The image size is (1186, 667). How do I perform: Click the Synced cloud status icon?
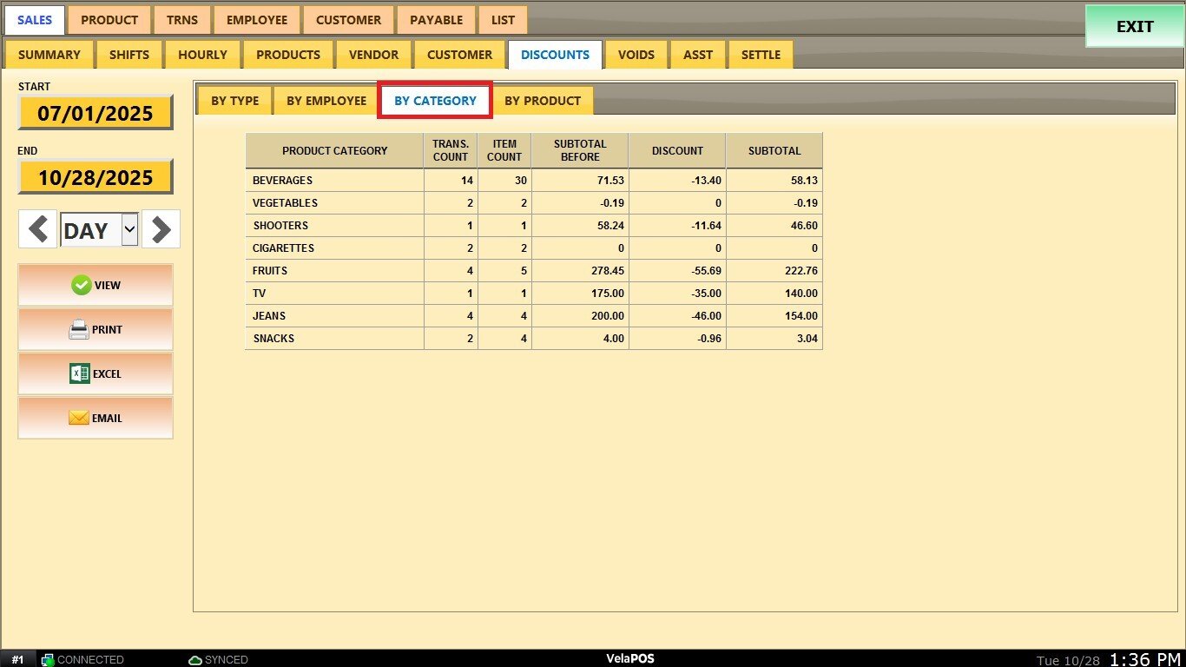tap(195, 659)
